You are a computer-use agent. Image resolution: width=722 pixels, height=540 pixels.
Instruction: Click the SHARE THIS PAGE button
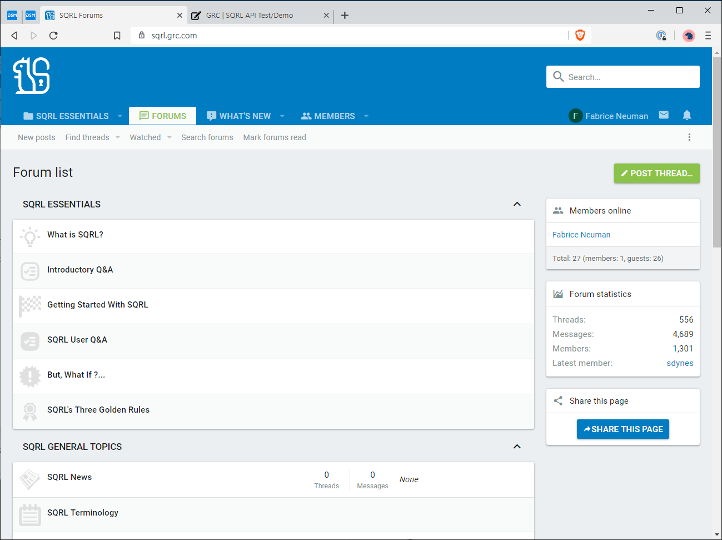623,429
